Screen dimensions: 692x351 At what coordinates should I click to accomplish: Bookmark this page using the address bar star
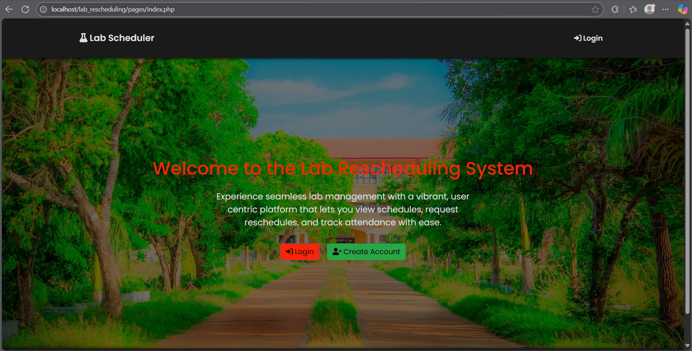pos(595,9)
